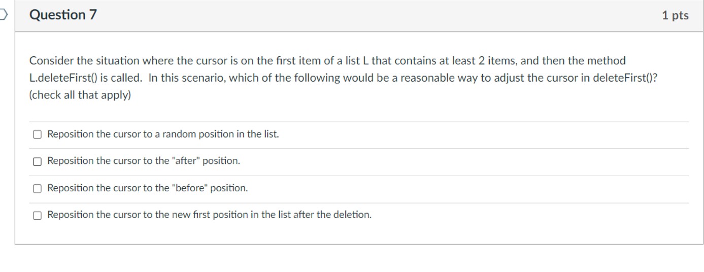The image size is (704, 272).
Task: Enable the "before" position checkbox
Action: click(x=37, y=188)
